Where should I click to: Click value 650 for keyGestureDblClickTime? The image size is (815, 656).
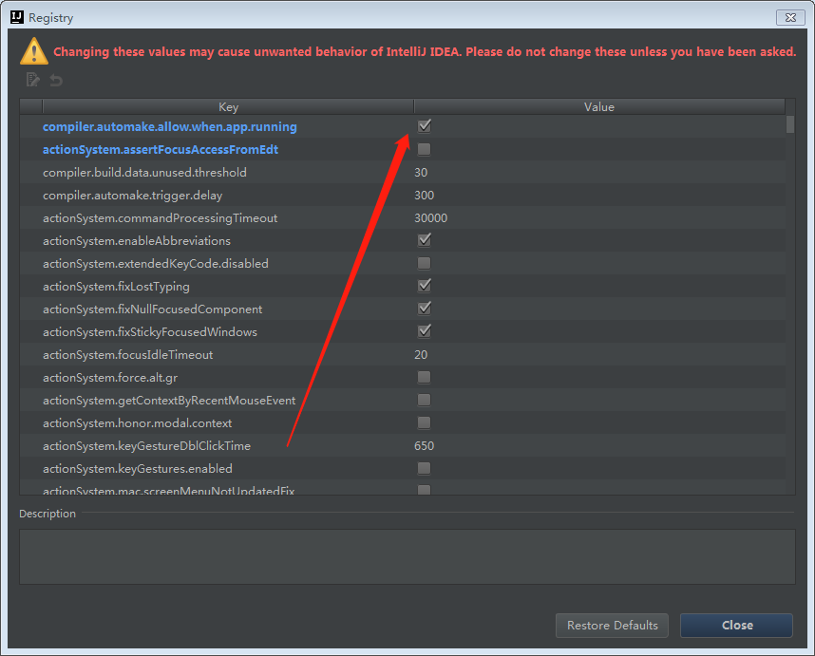425,446
